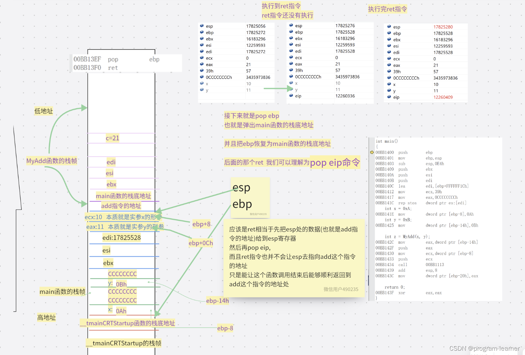Select the 'MyAdd函数的栈帧' label
The height and width of the screenshot is (355, 525).
pos(52,161)
